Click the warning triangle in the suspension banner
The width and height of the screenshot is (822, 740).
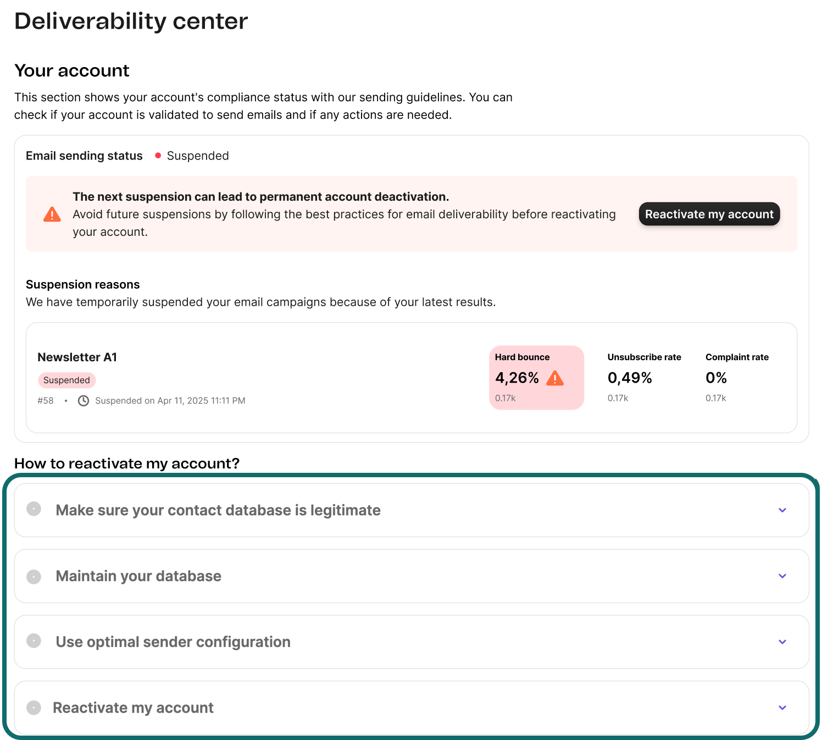(x=52, y=214)
